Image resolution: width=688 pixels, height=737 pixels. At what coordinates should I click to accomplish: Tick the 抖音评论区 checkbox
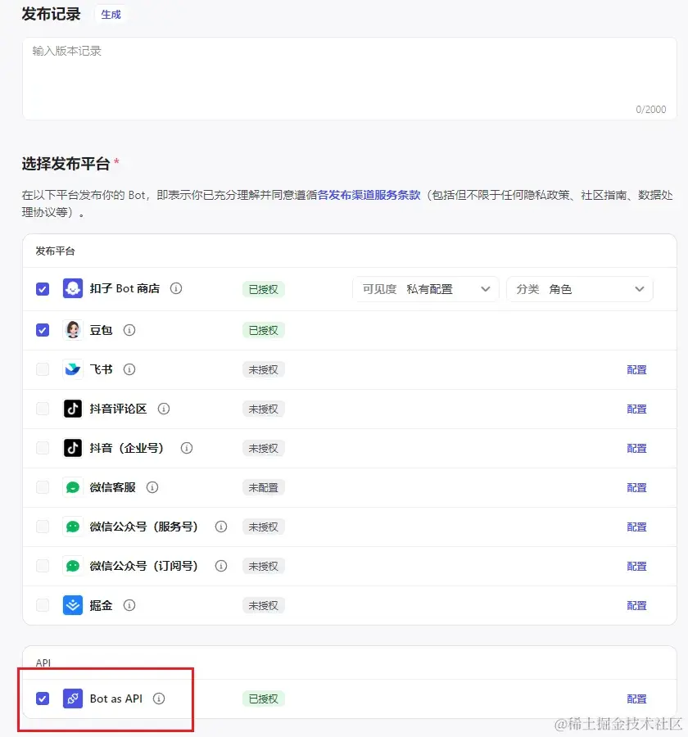pos(43,409)
